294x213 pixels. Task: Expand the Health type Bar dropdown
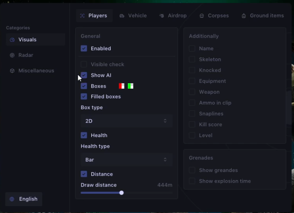[x=126, y=160]
